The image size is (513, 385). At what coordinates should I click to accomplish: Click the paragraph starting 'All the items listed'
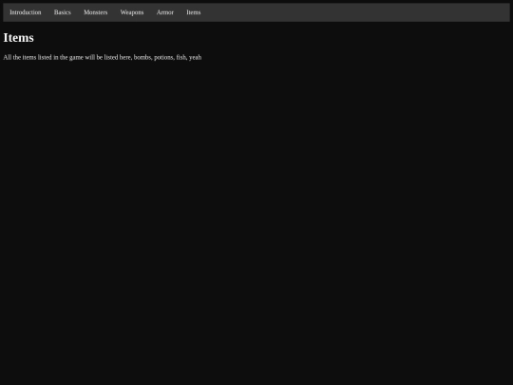(x=103, y=57)
